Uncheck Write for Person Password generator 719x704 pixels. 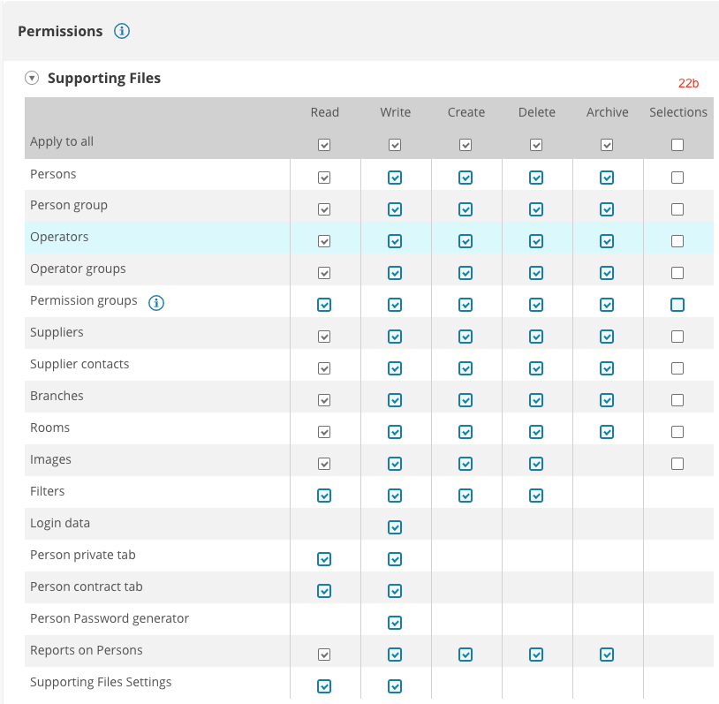[395, 623]
